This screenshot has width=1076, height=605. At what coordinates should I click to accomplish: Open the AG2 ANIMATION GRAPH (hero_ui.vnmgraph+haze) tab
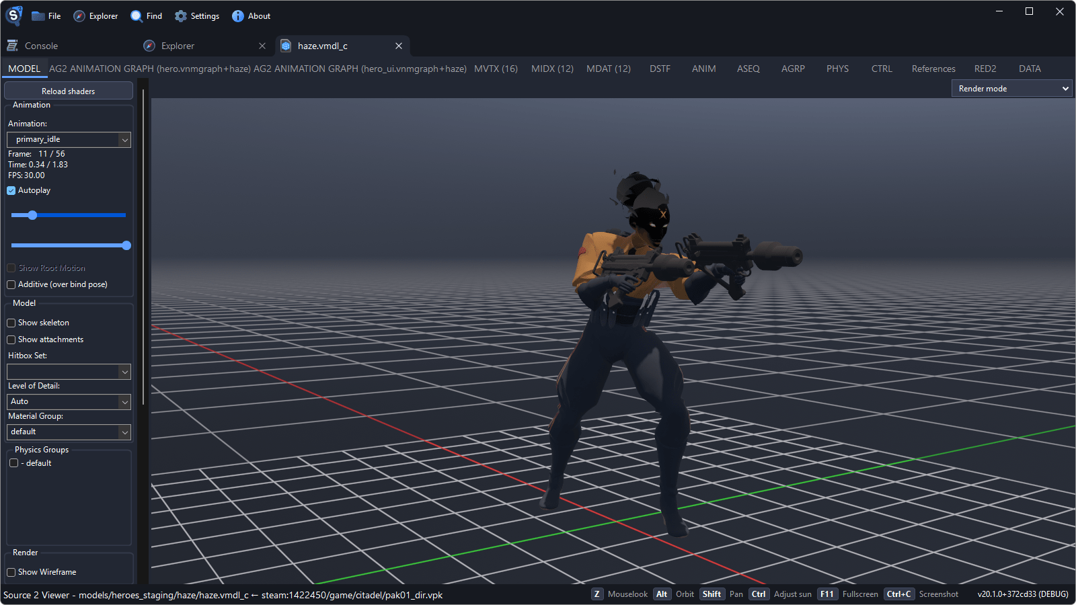click(360, 69)
